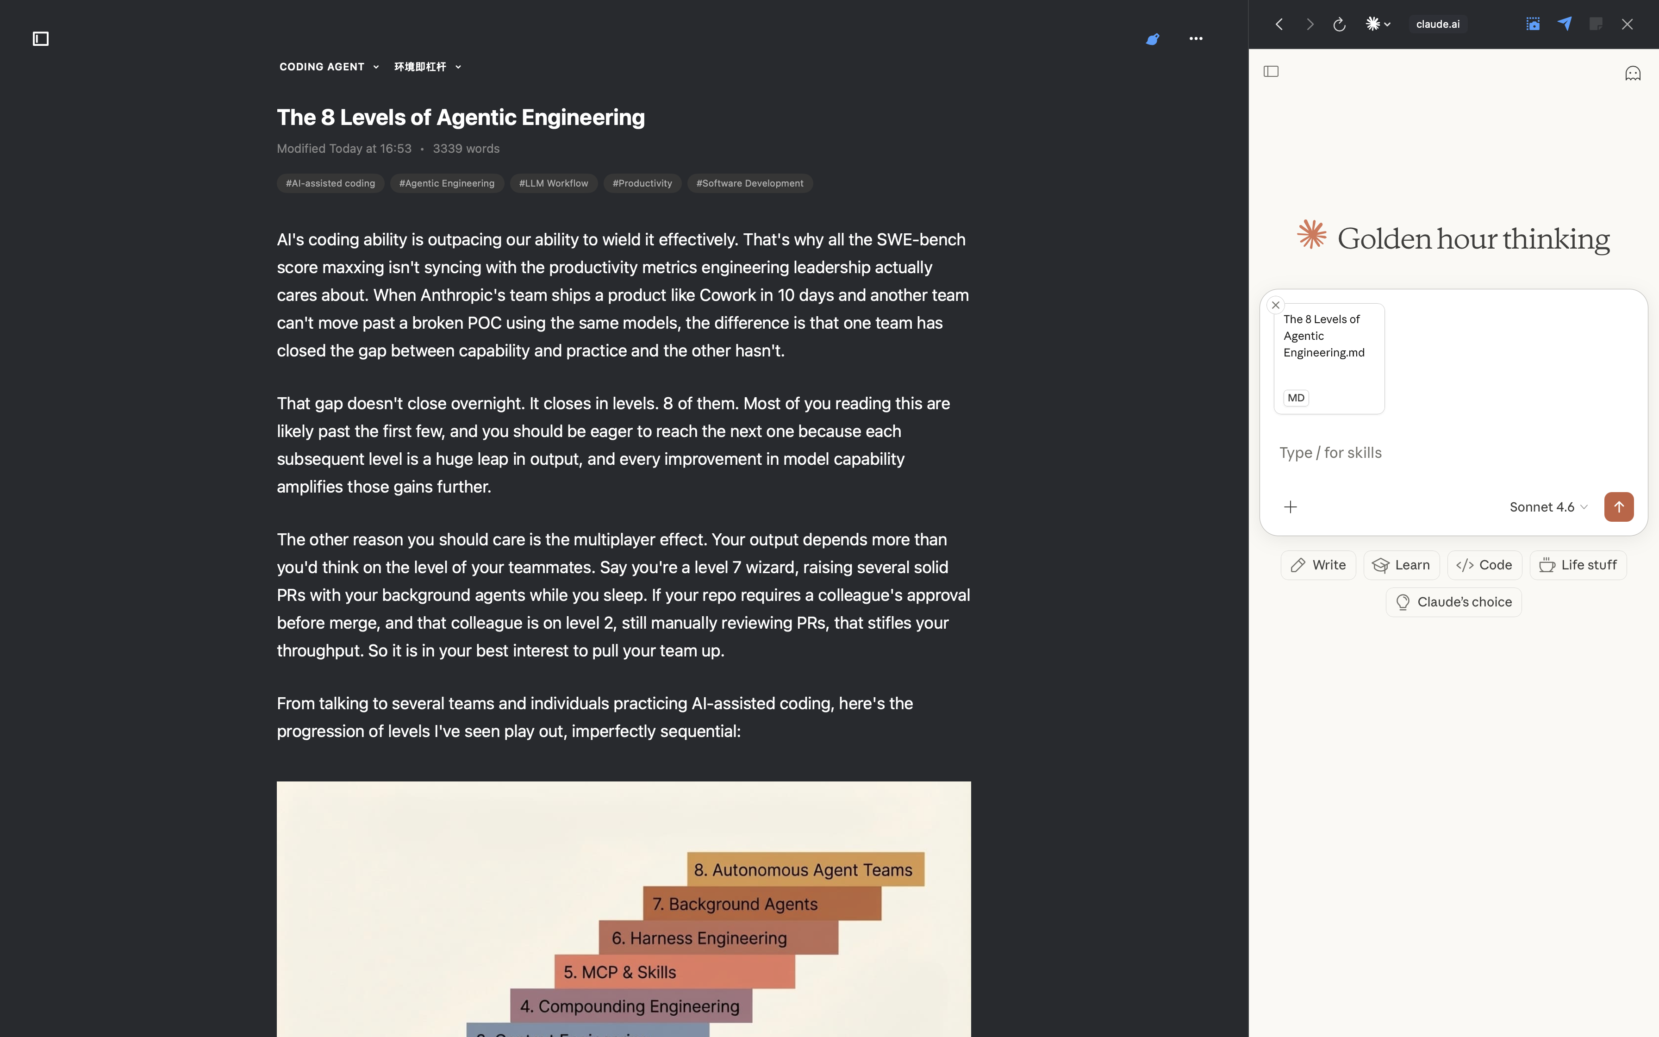
Task: Select the #Agentic Engineering tag
Action: 446,184
